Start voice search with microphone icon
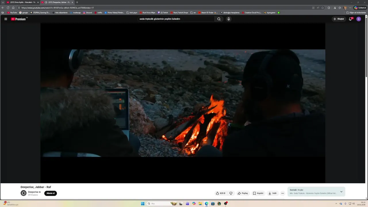 pos(229,19)
